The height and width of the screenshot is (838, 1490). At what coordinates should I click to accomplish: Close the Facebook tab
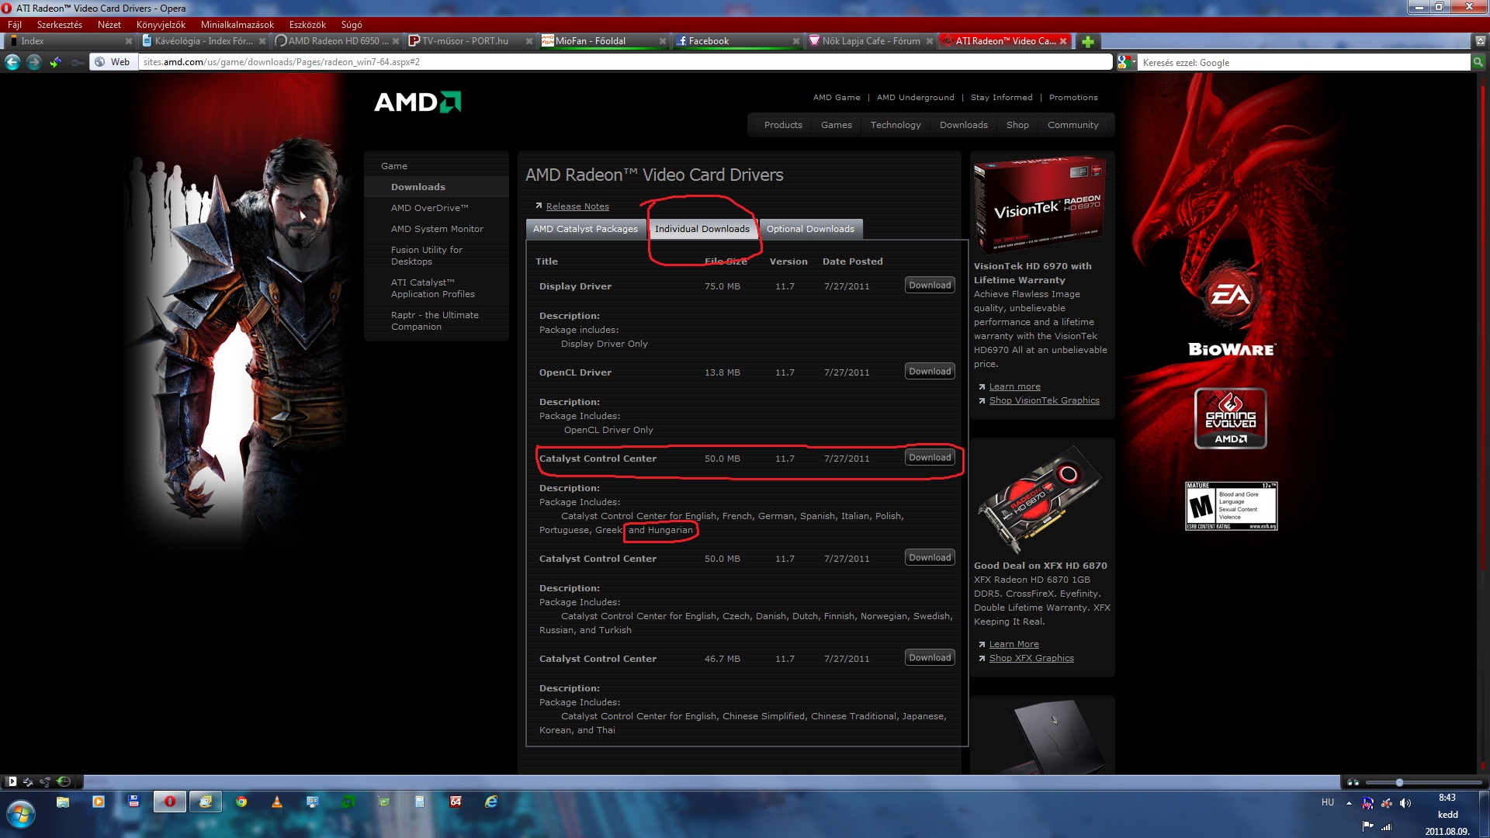[796, 41]
